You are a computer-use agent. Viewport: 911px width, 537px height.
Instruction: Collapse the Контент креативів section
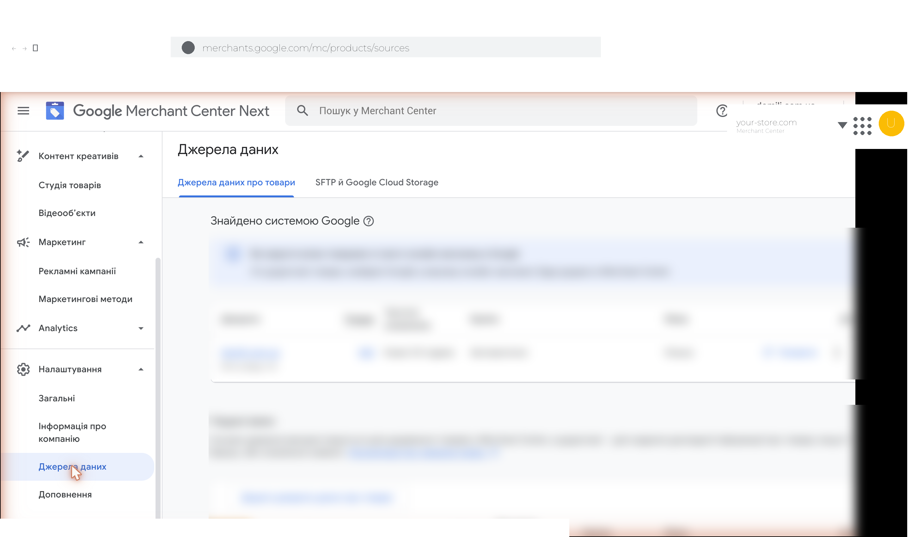[141, 156]
